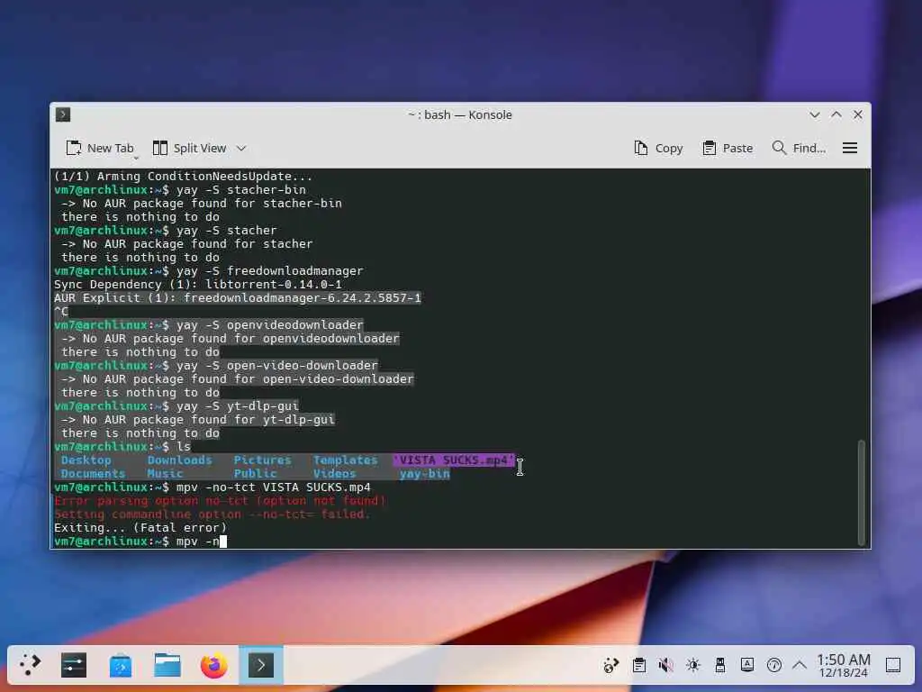Open the clipboard tray icon

(638, 666)
